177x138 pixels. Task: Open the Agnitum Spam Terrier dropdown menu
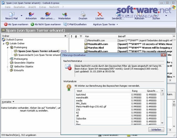pyautogui.click(x=105, y=24)
